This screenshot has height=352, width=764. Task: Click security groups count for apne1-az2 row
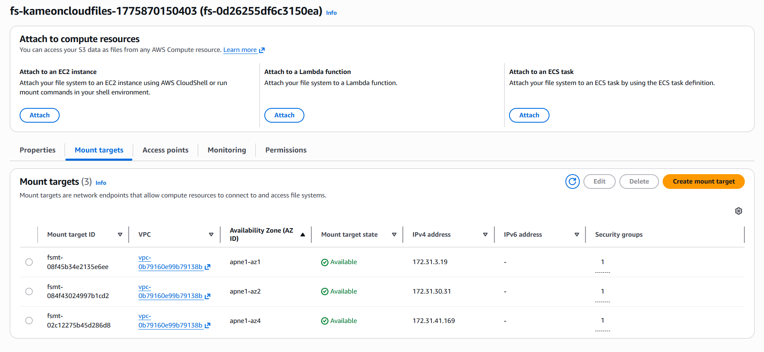(602, 291)
